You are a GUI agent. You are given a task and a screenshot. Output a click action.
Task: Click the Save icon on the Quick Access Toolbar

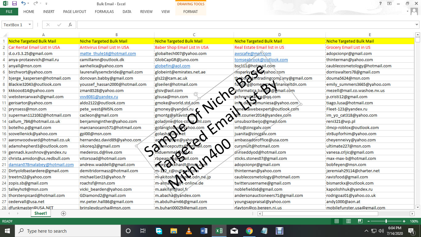pyautogui.click(x=14, y=3)
